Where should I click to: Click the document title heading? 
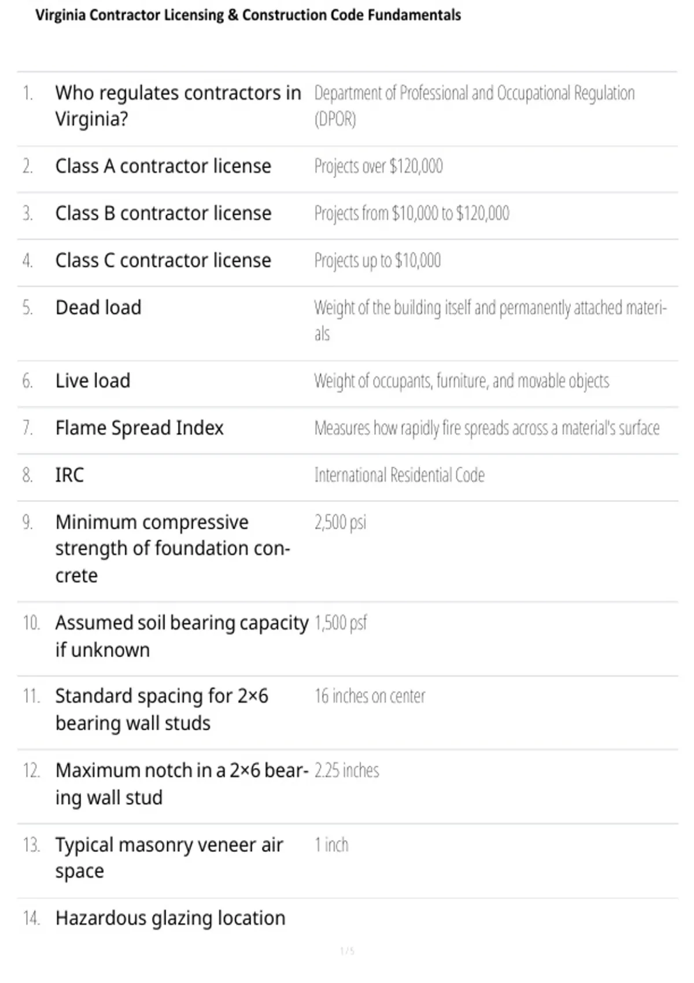pos(248,15)
